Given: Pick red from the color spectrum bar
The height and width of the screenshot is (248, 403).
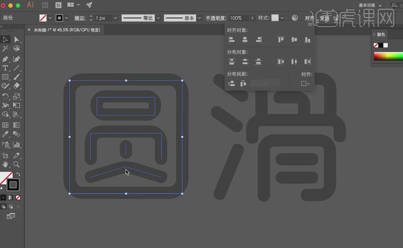Looking at the screenshot, I should click(x=377, y=55).
